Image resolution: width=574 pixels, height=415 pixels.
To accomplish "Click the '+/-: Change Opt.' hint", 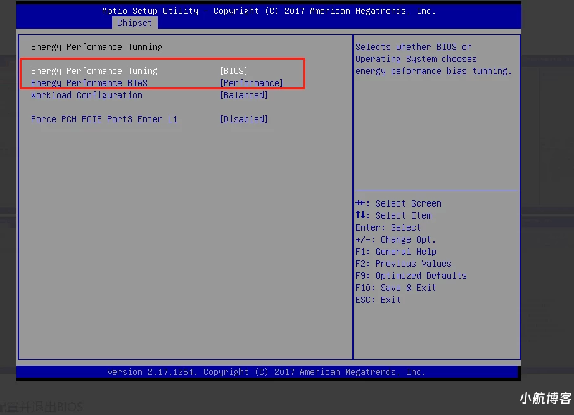I will point(396,239).
